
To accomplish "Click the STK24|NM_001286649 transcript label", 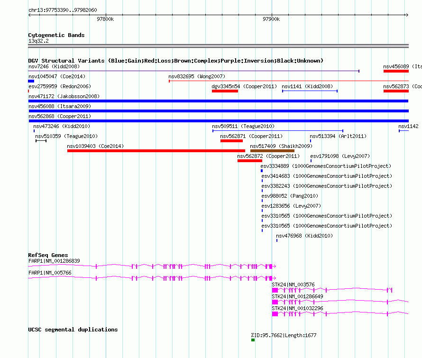I will click(x=297, y=296).
